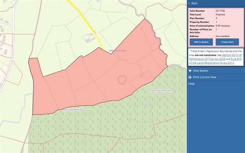Open the View Basket cart icon
The image size is (245, 153).
[x=190, y=71]
